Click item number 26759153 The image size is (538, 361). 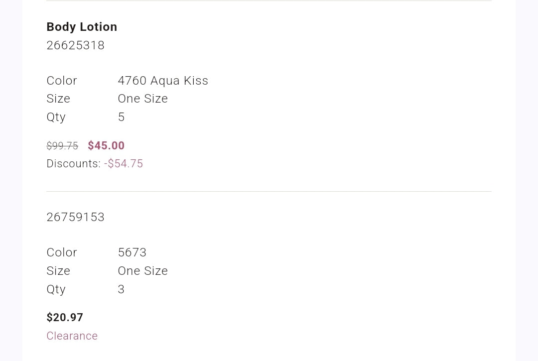tap(75, 217)
